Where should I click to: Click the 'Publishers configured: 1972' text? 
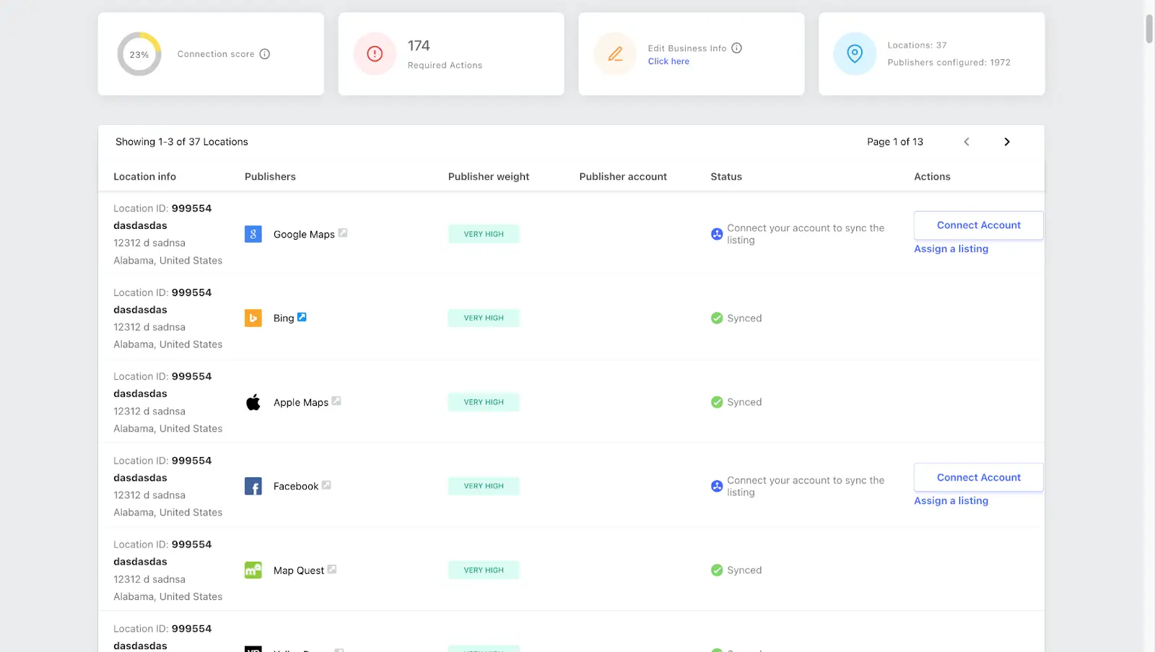tap(949, 63)
